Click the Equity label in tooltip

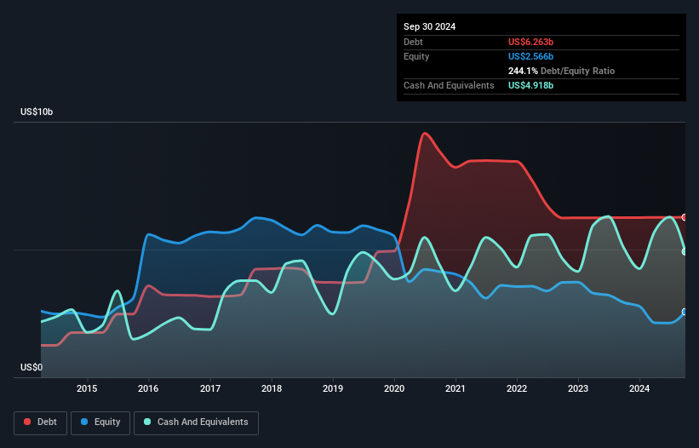(416, 56)
